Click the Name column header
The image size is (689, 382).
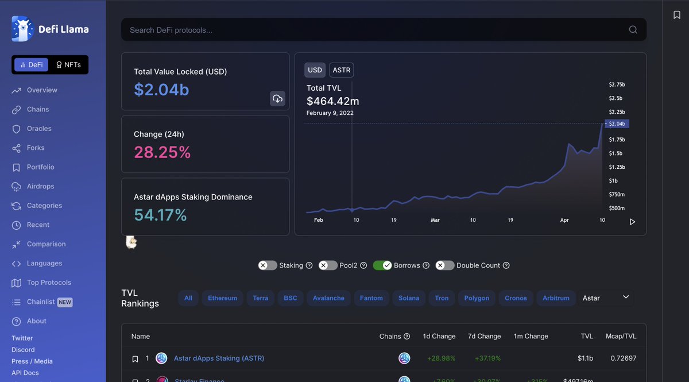141,336
